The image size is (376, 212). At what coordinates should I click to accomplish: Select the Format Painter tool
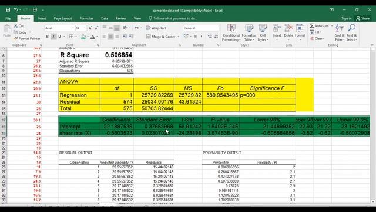pos(27,38)
